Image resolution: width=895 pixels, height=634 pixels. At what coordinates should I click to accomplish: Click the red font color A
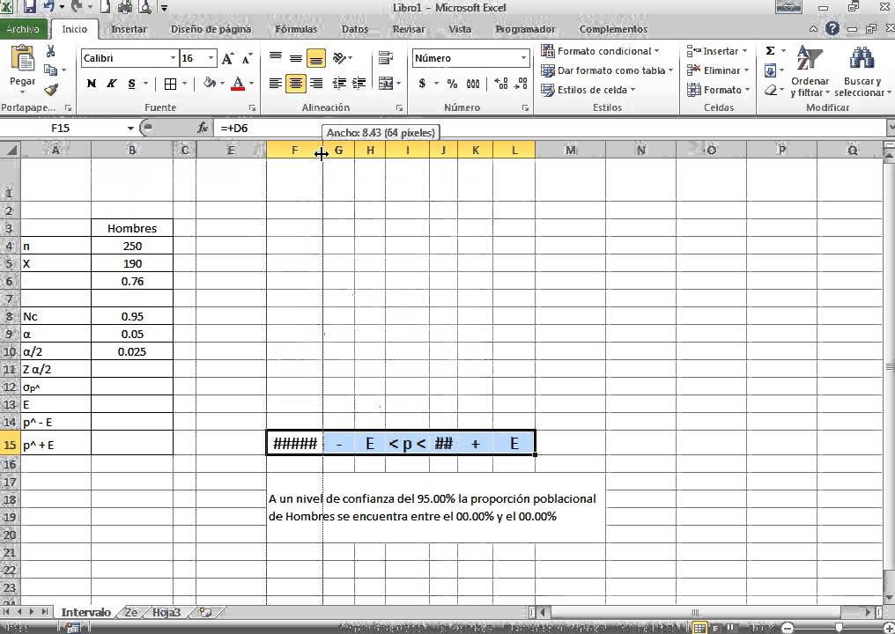pos(238,84)
